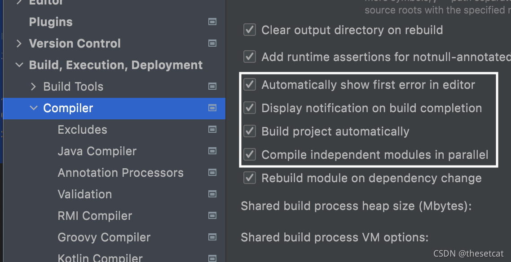The image size is (511, 262).
Task: Click the project icon next to Excludes
Action: (x=212, y=129)
